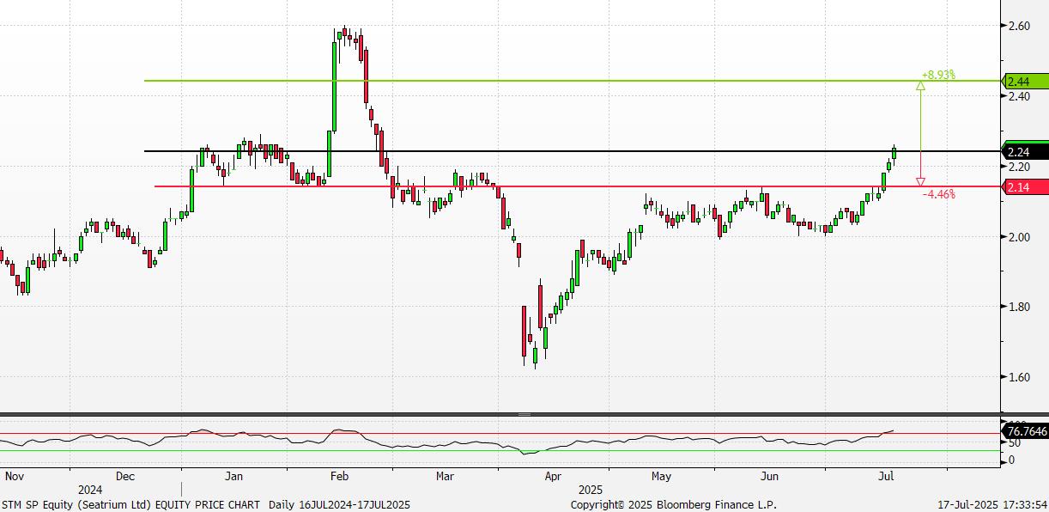Click the +8.93% annotation text
The width and height of the screenshot is (1049, 512).
(x=938, y=75)
